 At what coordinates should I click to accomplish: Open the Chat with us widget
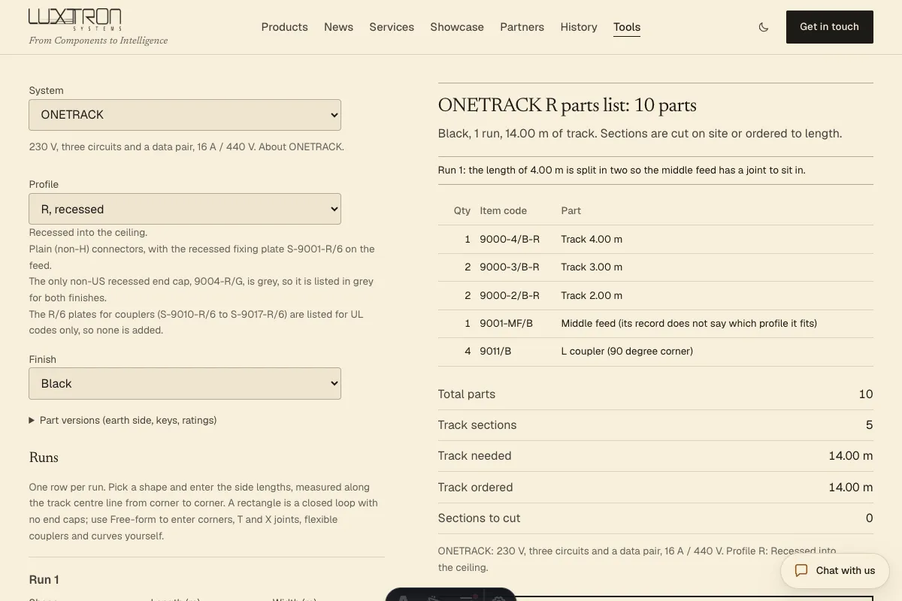tap(835, 571)
